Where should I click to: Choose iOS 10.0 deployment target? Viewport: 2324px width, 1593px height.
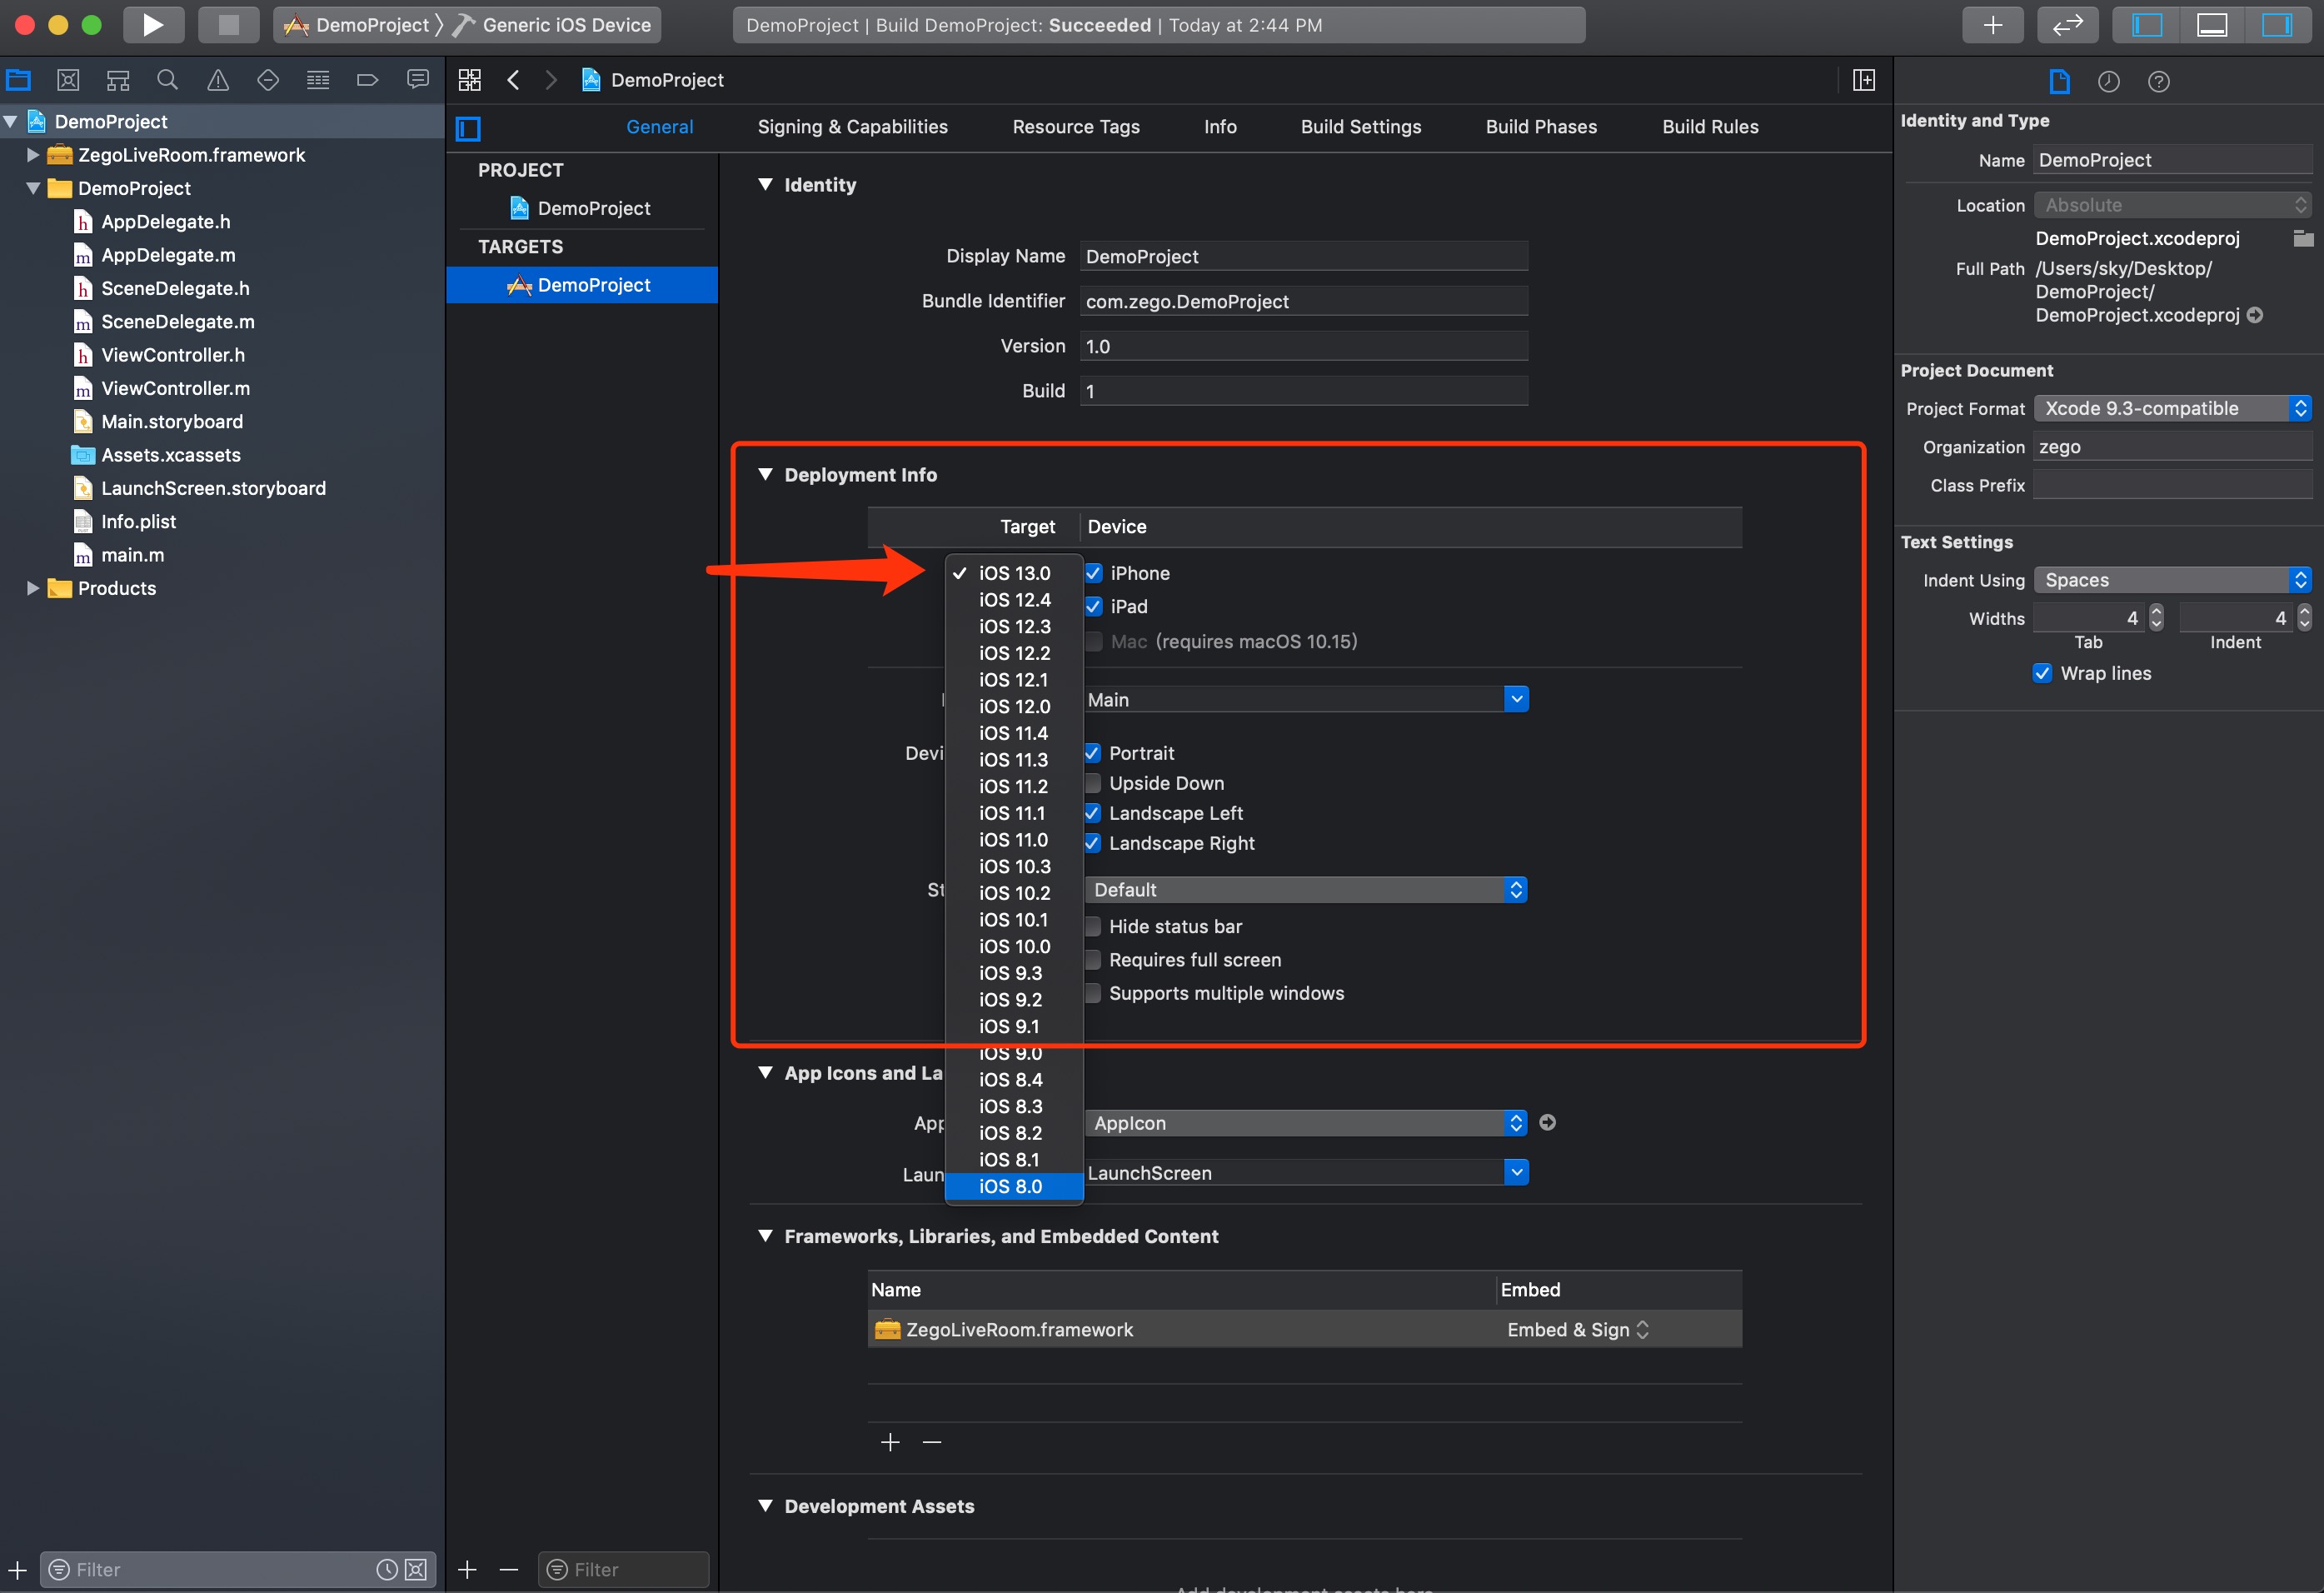1014,946
